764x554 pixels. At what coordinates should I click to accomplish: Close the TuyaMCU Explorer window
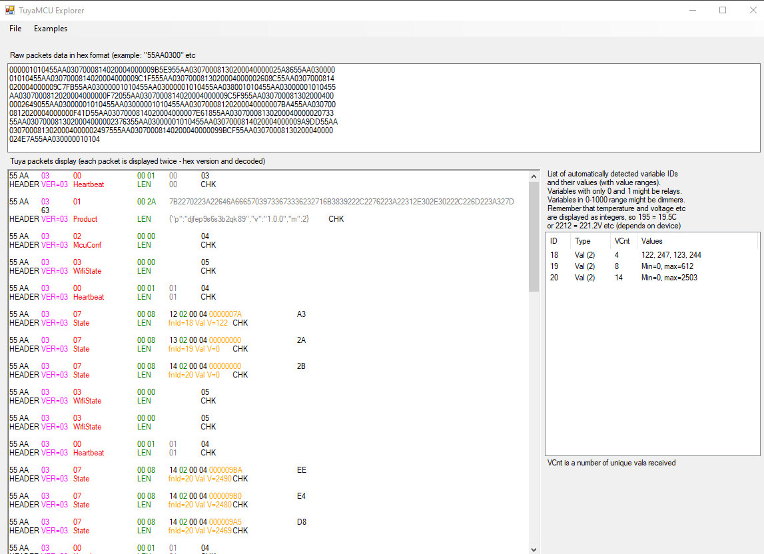point(752,10)
